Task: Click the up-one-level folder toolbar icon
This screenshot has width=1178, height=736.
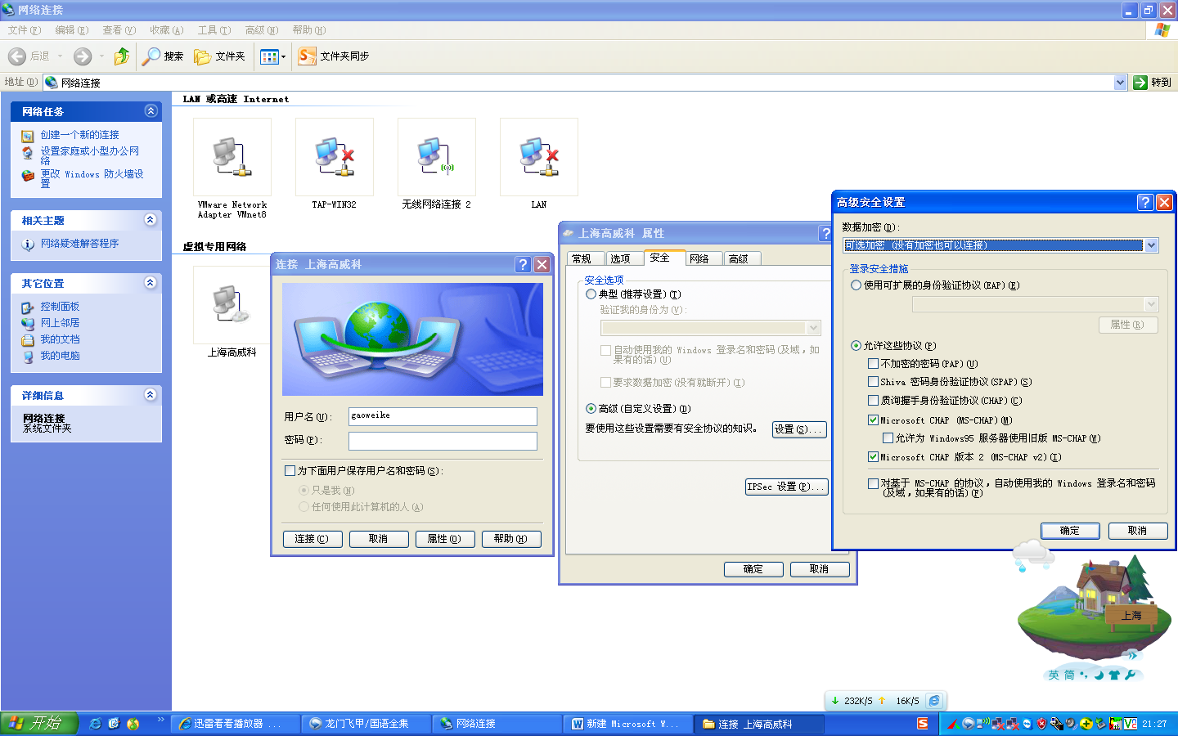Action: coord(122,56)
